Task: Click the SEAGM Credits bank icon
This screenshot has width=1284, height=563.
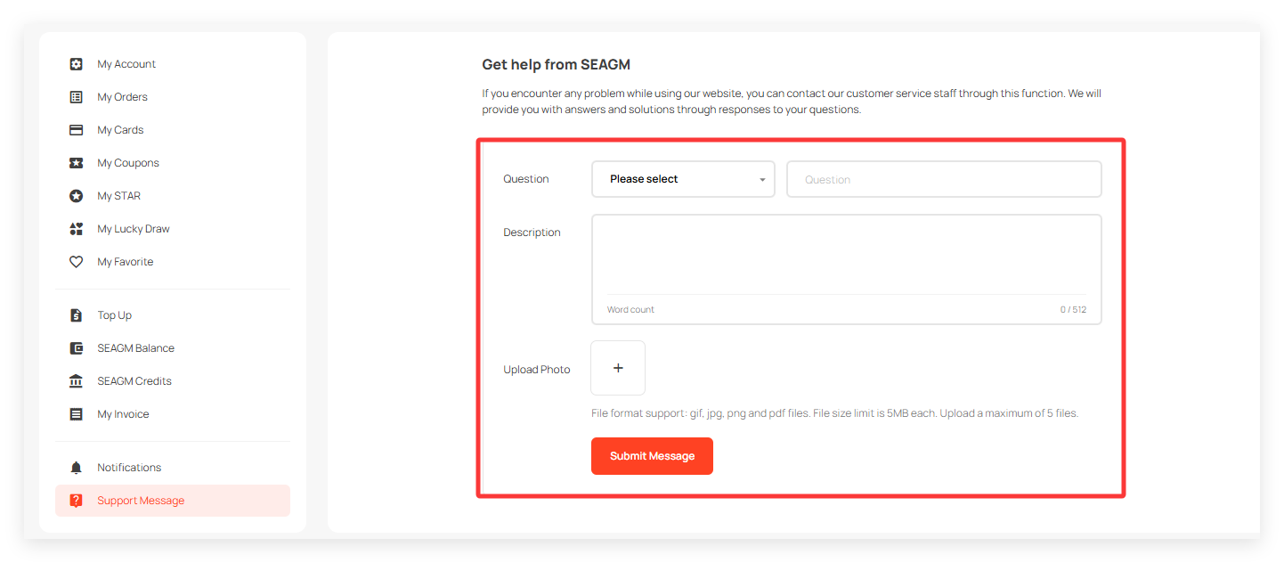Action: [77, 381]
